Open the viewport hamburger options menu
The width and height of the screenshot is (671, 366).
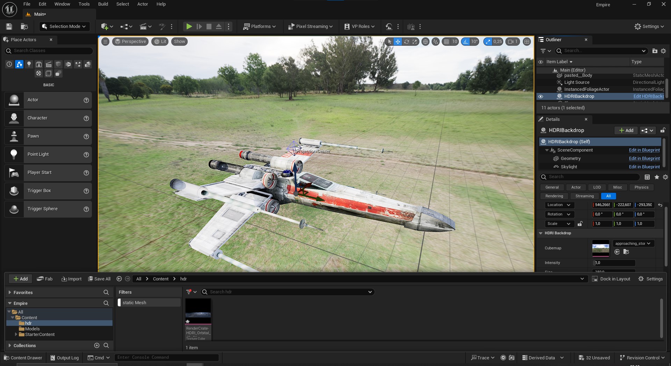(x=105, y=42)
